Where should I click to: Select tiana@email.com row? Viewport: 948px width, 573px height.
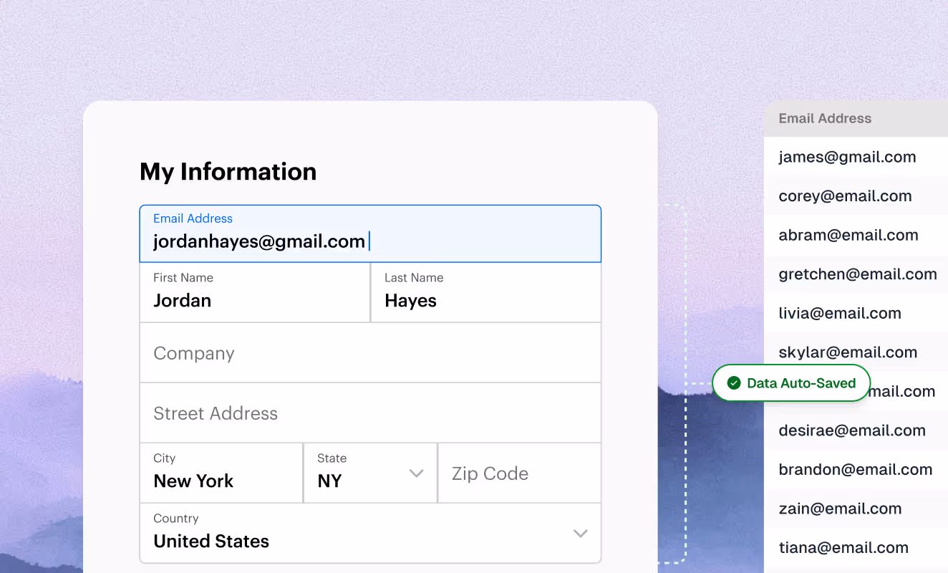coord(856,548)
